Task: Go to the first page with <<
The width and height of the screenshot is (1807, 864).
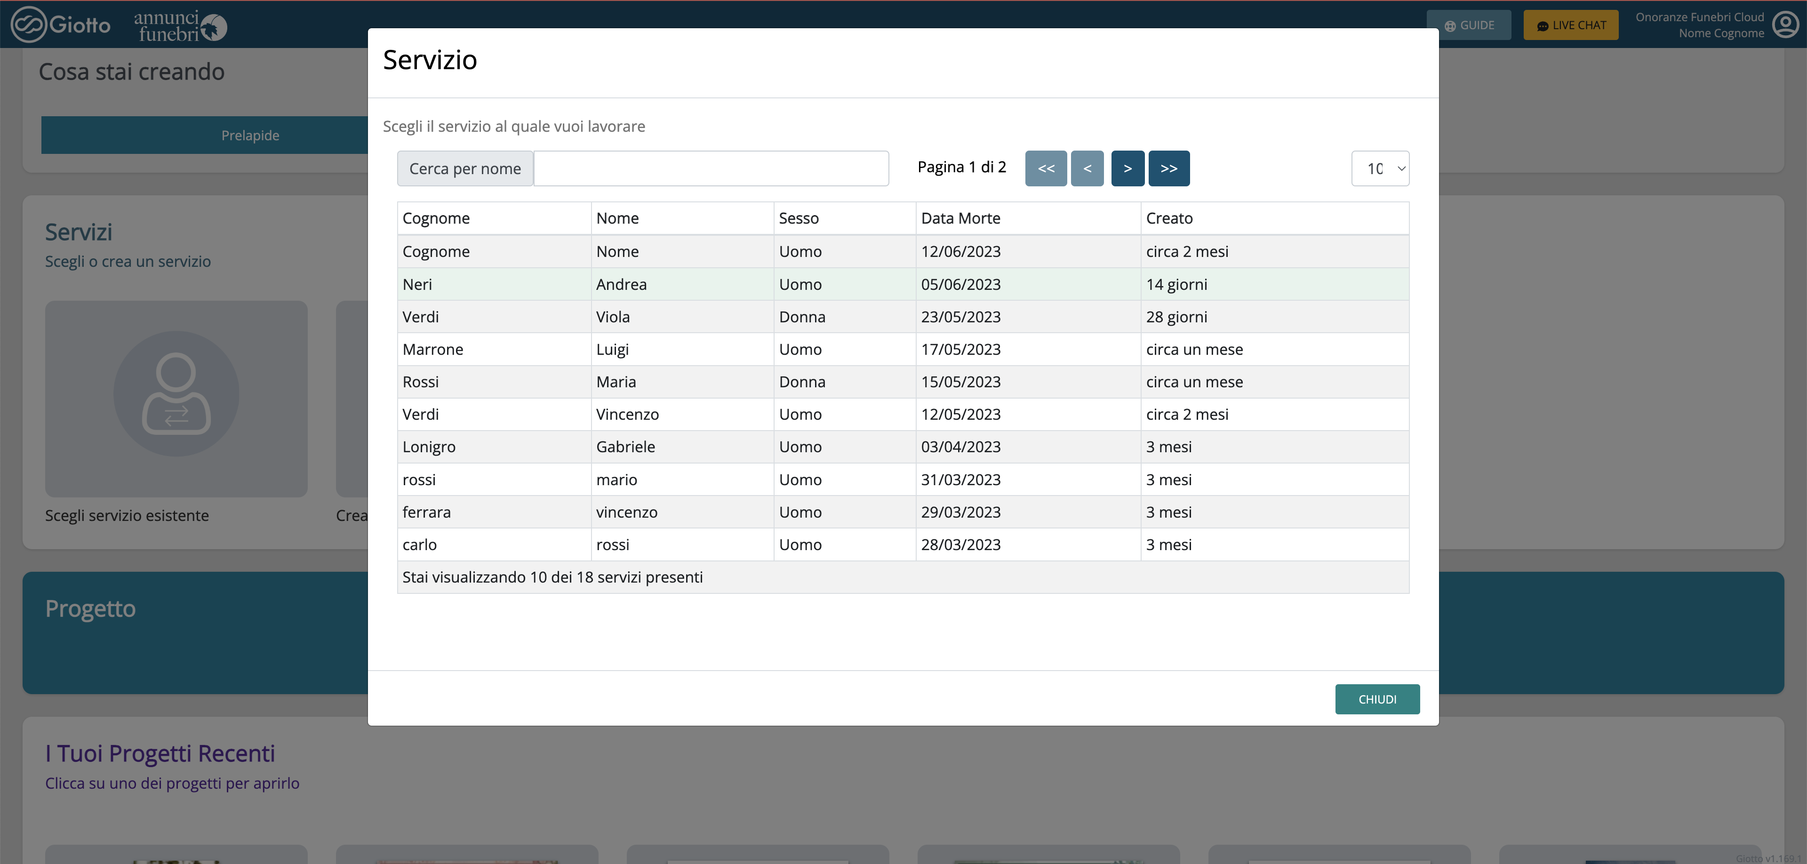Action: [x=1045, y=168]
